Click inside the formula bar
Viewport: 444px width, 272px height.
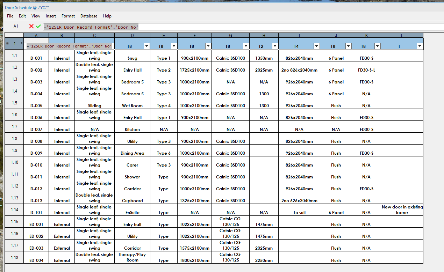tap(140, 26)
